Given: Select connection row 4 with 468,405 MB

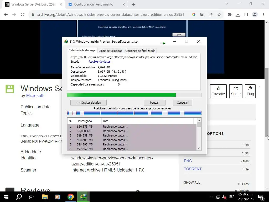Looking at the screenshot, I should coord(132,140).
